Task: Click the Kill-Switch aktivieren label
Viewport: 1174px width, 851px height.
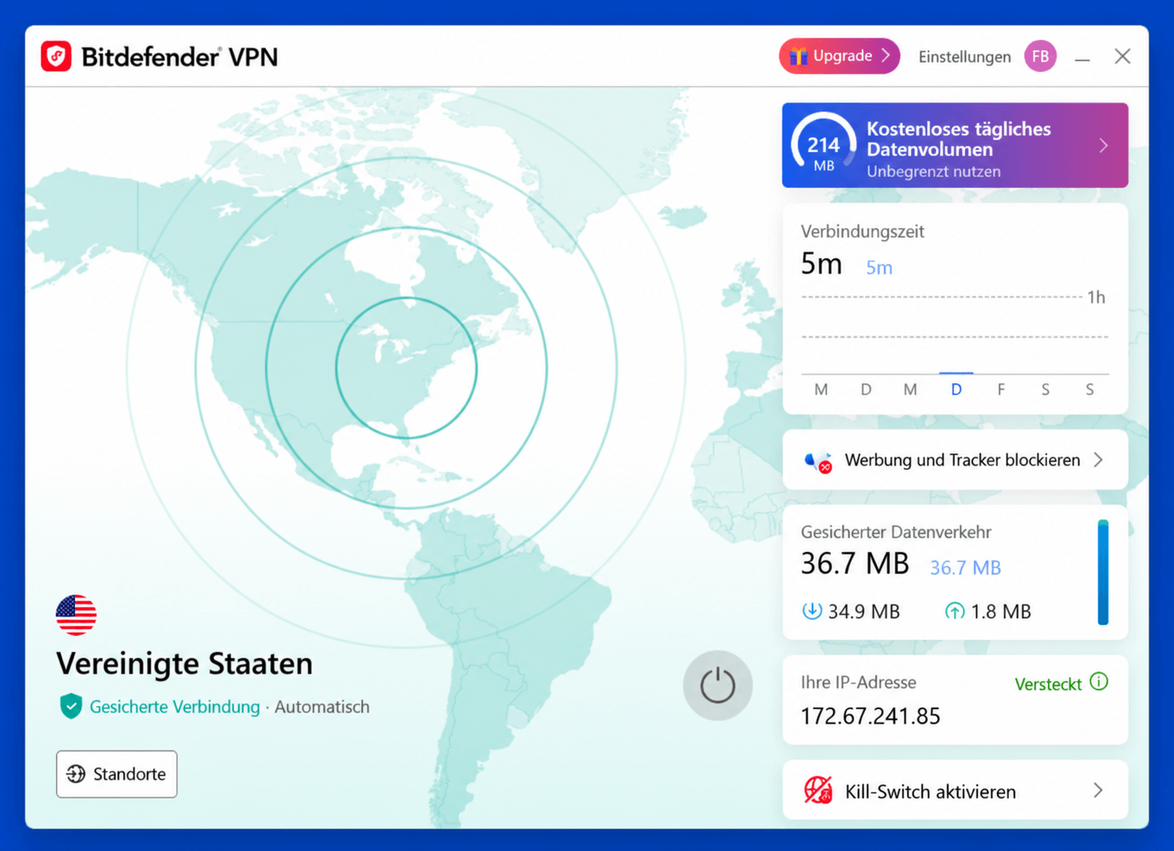Action: point(930,791)
